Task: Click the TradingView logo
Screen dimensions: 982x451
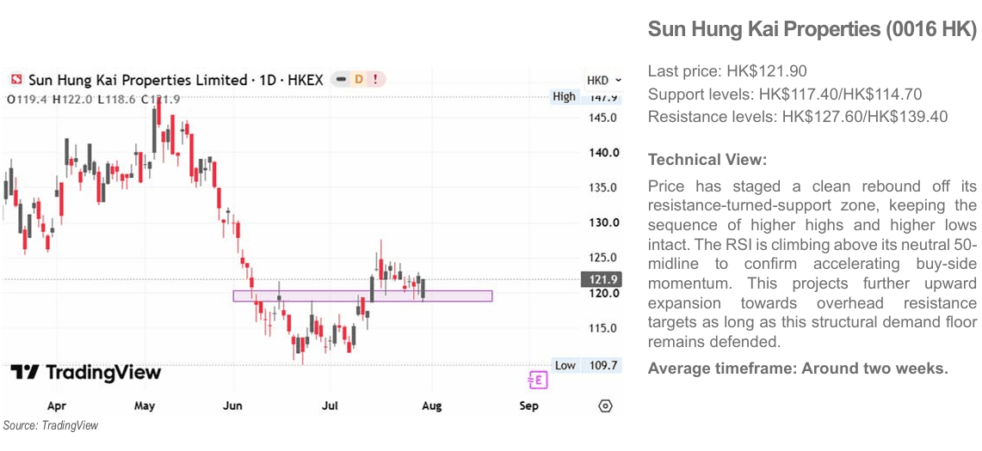Action: [x=85, y=373]
